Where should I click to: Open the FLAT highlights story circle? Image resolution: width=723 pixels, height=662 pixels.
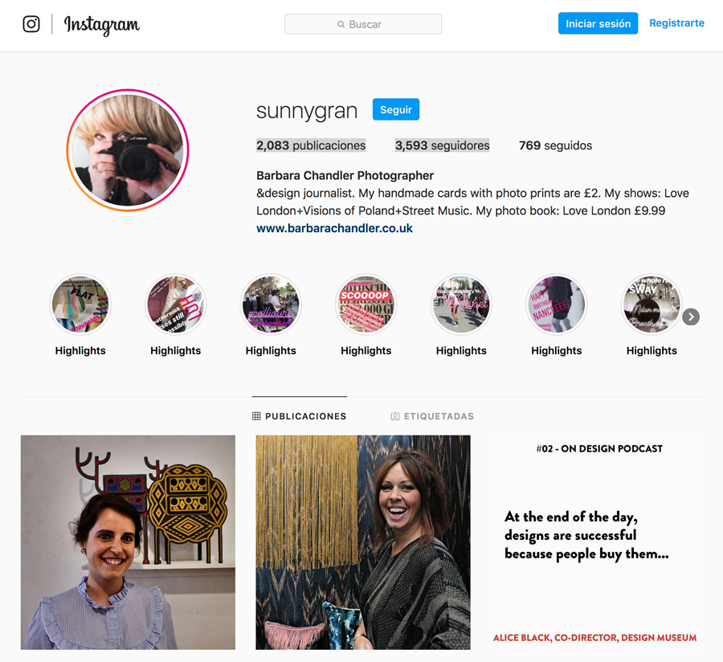tap(80, 304)
